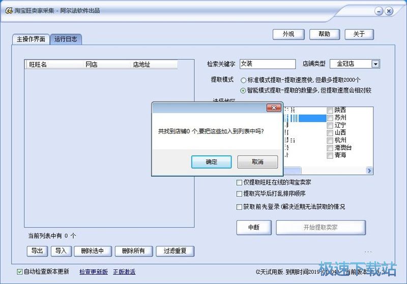The image size is (407, 284).
Task: Enable 获取前先登录 checkbox
Action: pos(239,207)
